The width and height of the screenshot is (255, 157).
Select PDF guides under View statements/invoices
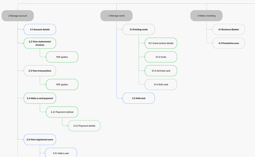(x=62, y=57)
